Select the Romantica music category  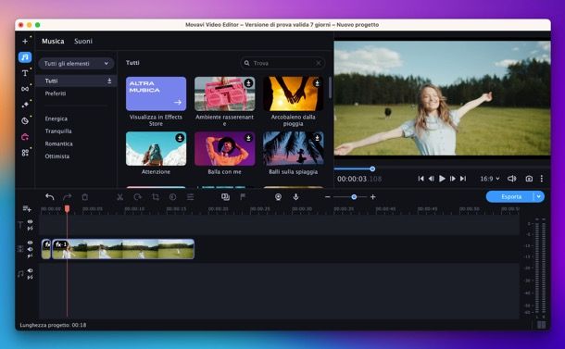(x=58, y=143)
